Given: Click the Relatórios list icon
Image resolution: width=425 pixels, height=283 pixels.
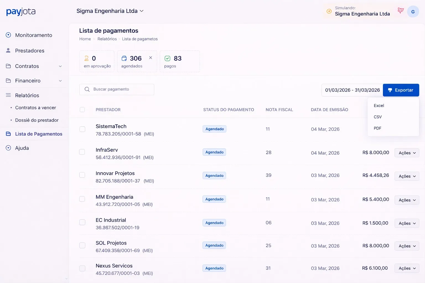Looking at the screenshot, I should (8, 95).
